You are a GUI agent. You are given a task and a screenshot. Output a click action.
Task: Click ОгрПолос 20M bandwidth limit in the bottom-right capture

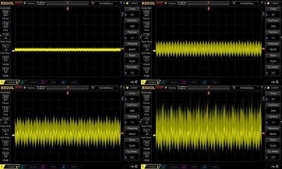(x=273, y=109)
